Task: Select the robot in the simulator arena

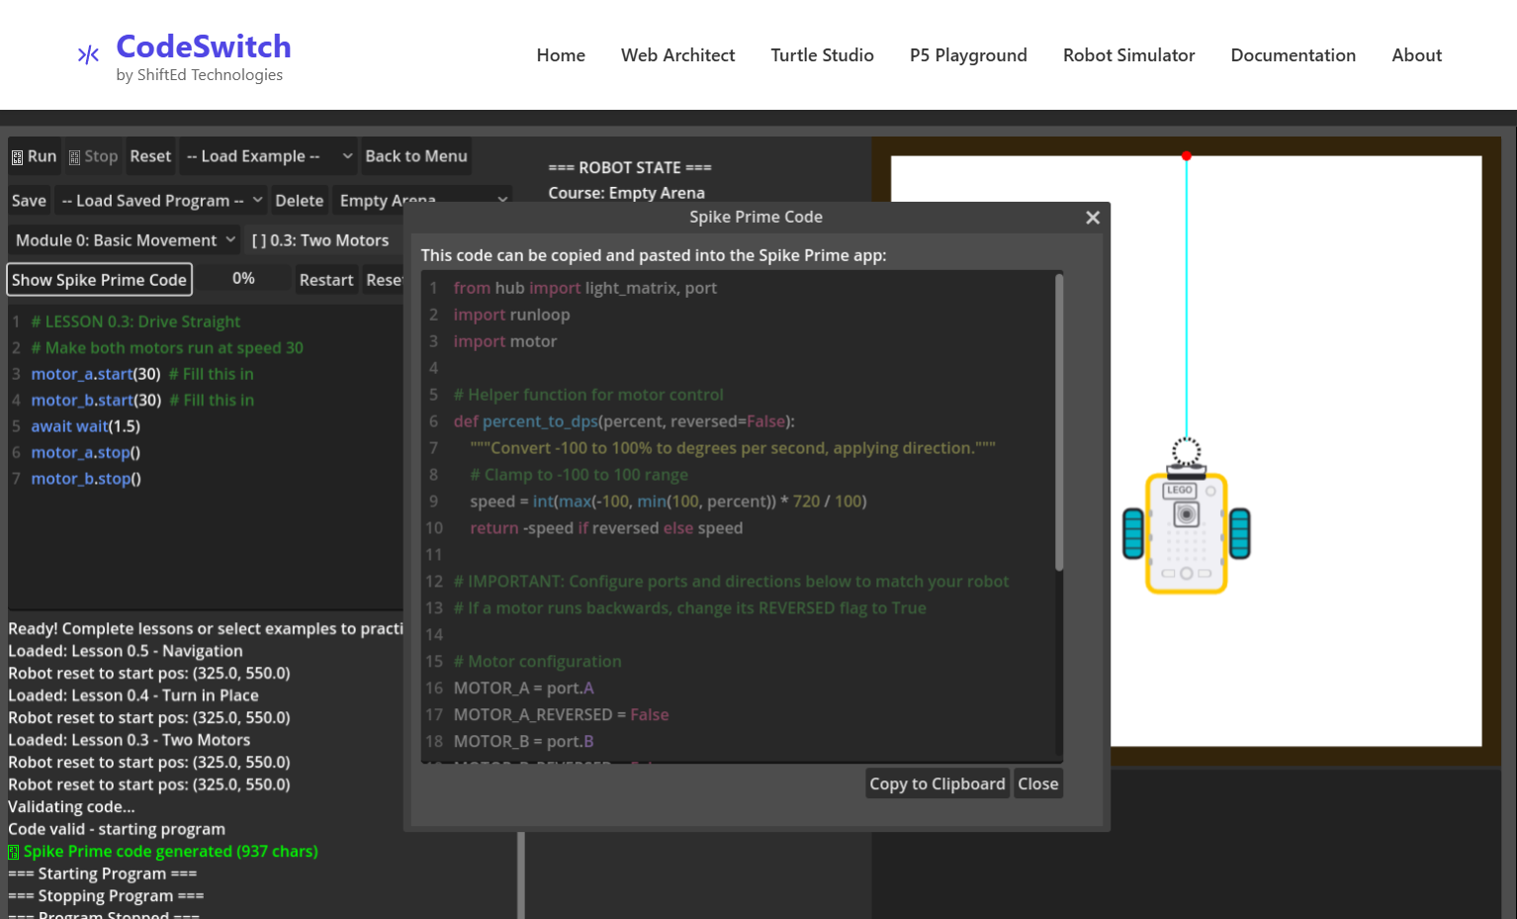Action: (1187, 534)
